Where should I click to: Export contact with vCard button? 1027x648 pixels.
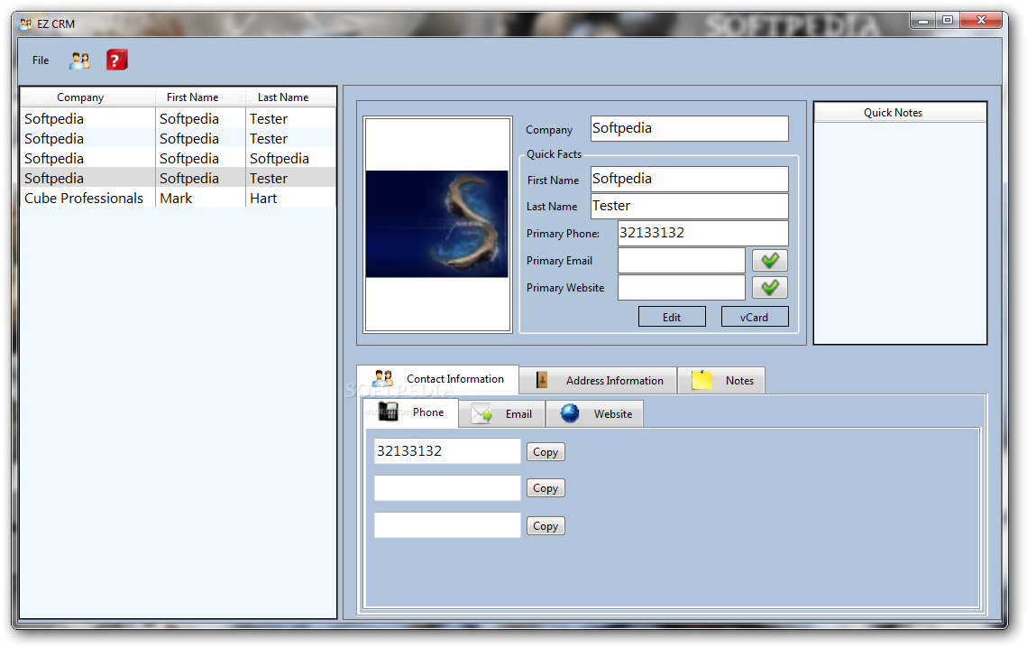[x=755, y=317]
